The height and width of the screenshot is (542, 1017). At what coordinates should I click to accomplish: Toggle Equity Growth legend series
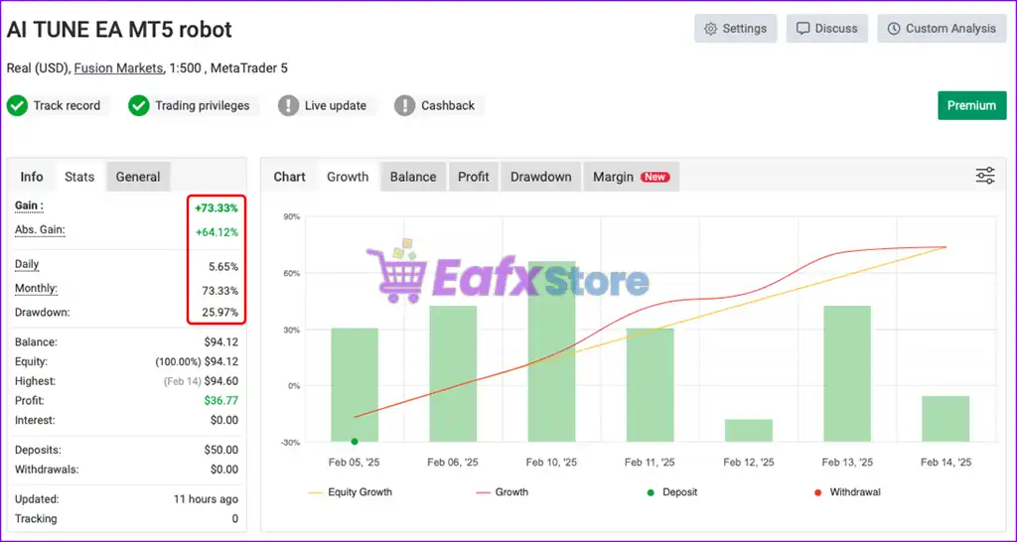[x=351, y=492]
